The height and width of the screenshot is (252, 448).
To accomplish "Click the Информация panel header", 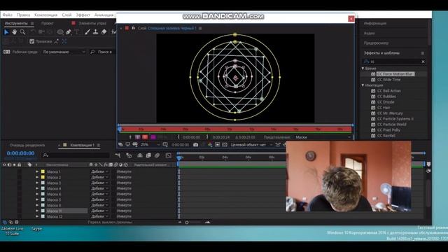I will click(x=375, y=23).
